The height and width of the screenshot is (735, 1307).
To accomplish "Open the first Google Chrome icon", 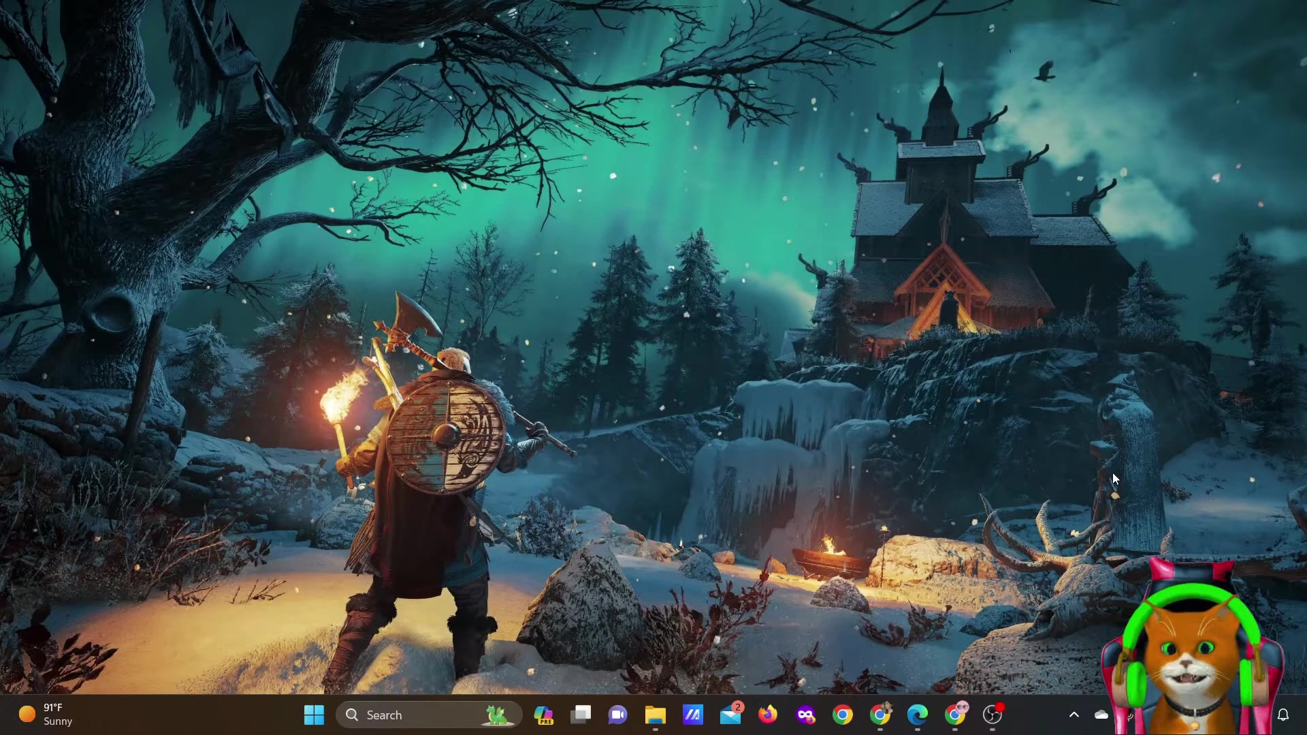I will click(x=843, y=715).
